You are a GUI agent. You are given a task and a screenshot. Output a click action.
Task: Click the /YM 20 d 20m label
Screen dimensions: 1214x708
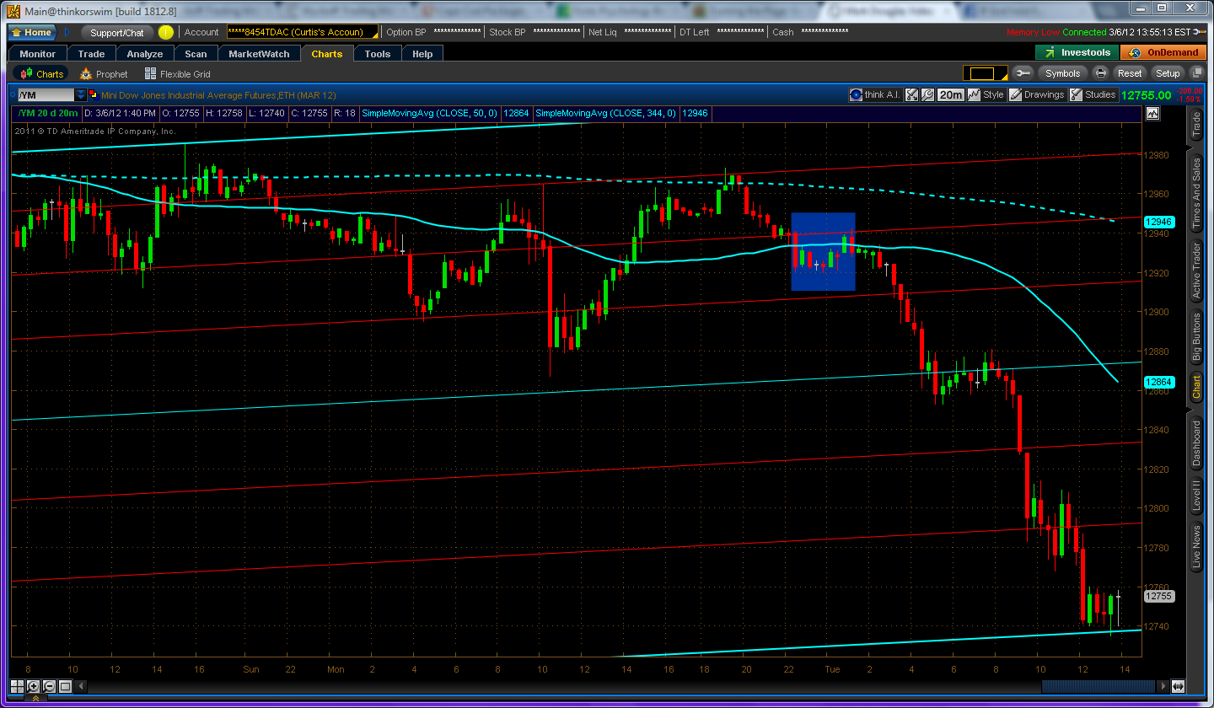click(49, 113)
